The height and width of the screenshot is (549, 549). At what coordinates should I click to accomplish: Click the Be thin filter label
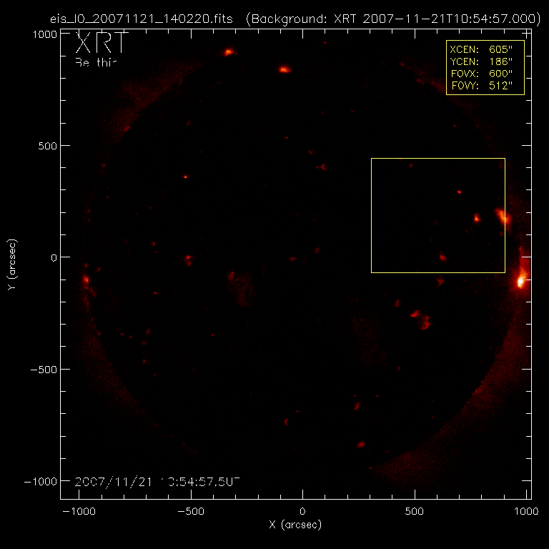[95, 62]
